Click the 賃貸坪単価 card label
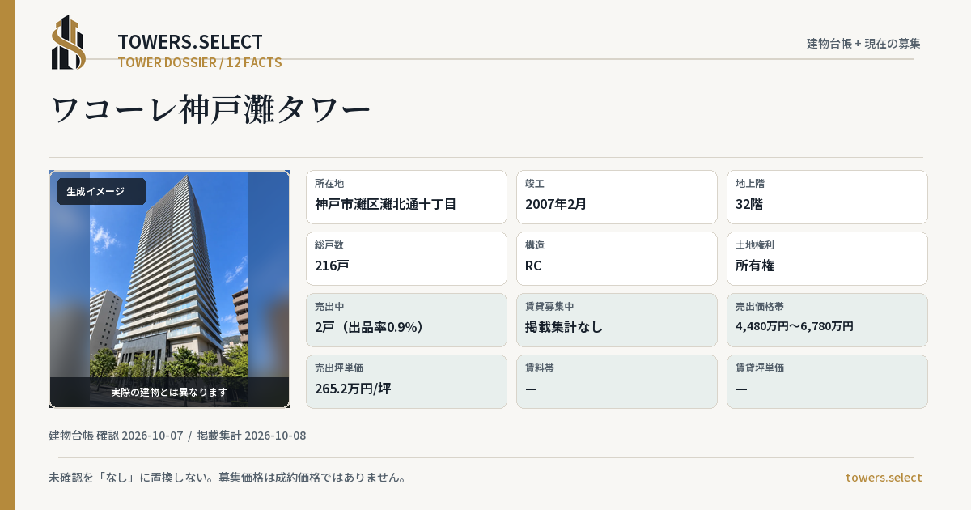 [x=760, y=368]
